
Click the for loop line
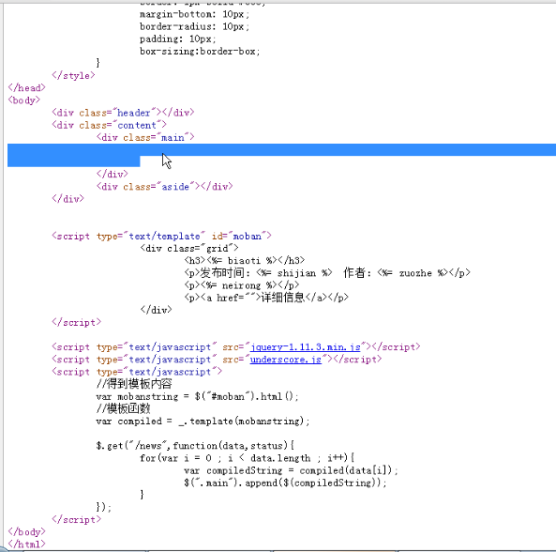point(248,458)
